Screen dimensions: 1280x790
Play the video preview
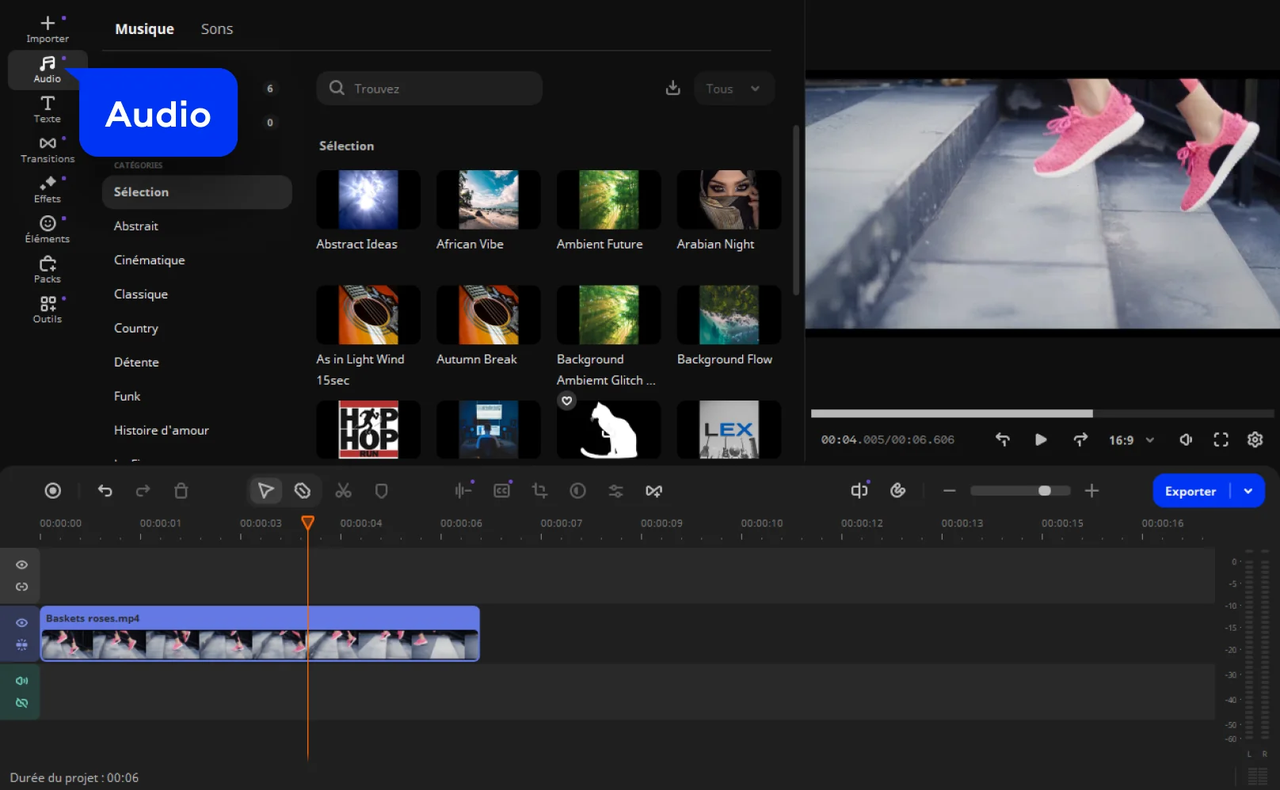[x=1041, y=439]
